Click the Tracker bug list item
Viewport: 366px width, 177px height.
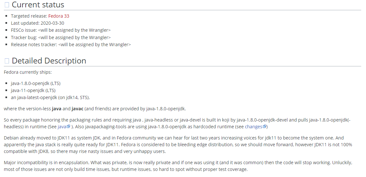[x=61, y=38]
